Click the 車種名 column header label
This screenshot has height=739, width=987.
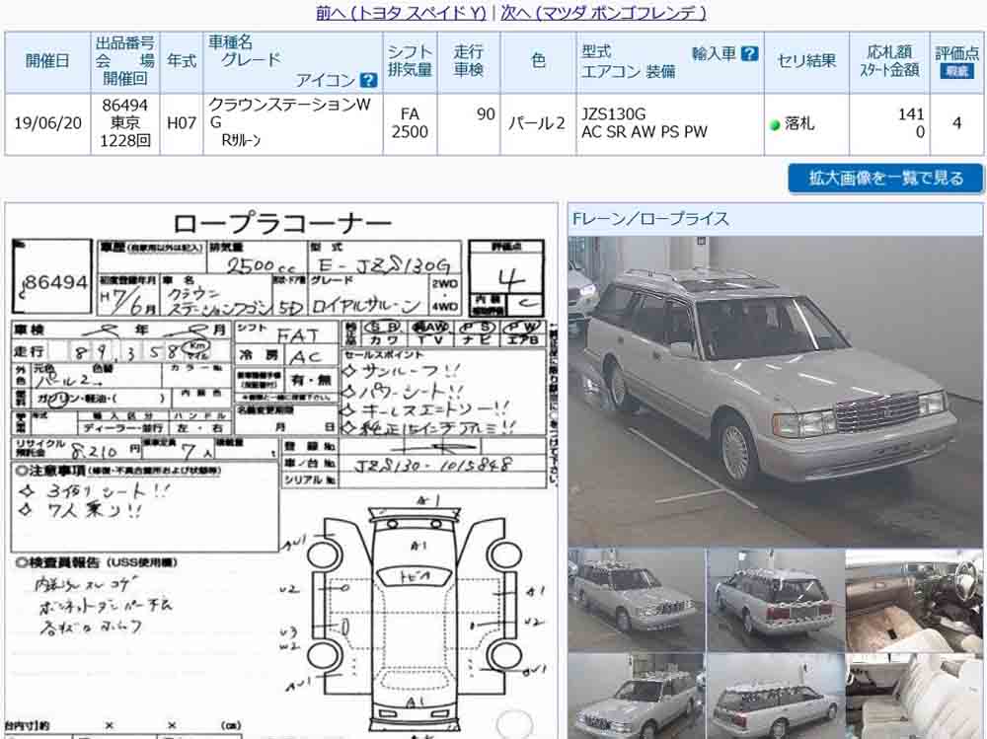pyautogui.click(x=230, y=42)
